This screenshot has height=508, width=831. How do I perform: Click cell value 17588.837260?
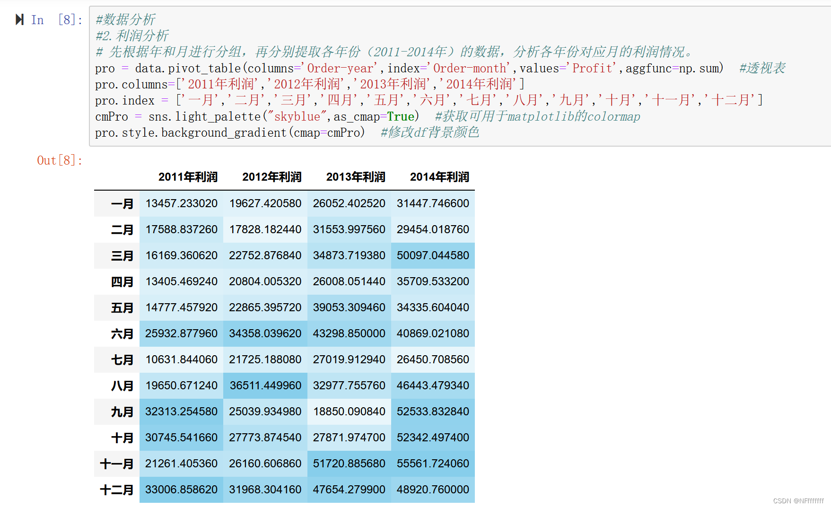pyautogui.click(x=182, y=229)
